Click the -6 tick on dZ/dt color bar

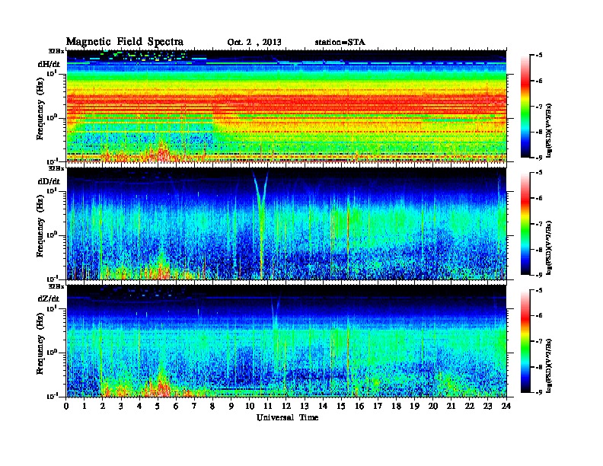tap(539, 315)
